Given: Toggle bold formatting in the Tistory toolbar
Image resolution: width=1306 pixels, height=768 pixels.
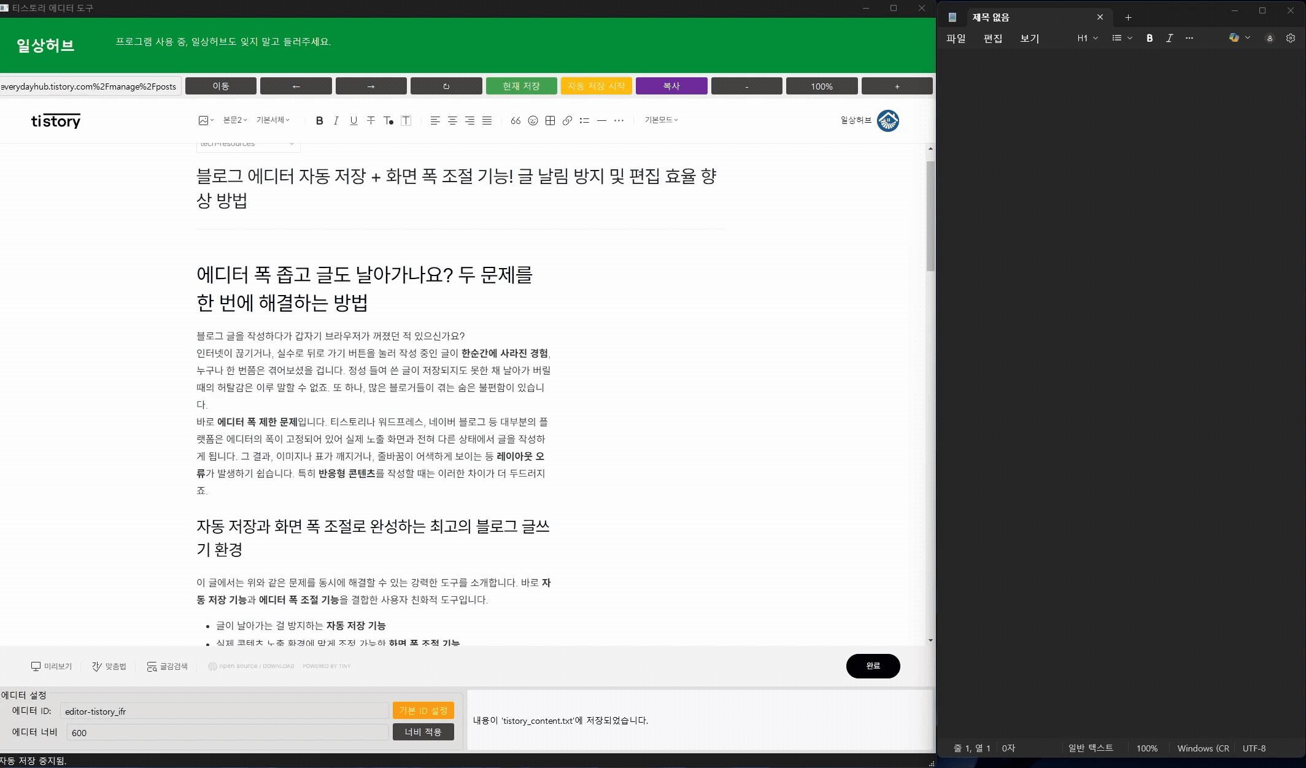Looking at the screenshot, I should tap(319, 120).
